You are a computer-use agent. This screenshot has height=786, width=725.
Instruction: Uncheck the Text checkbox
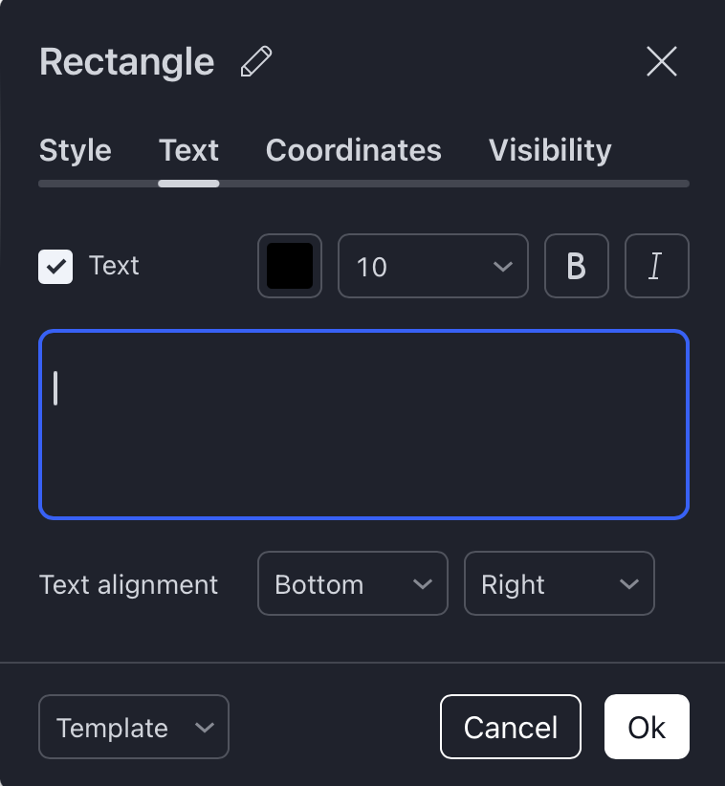(x=55, y=266)
